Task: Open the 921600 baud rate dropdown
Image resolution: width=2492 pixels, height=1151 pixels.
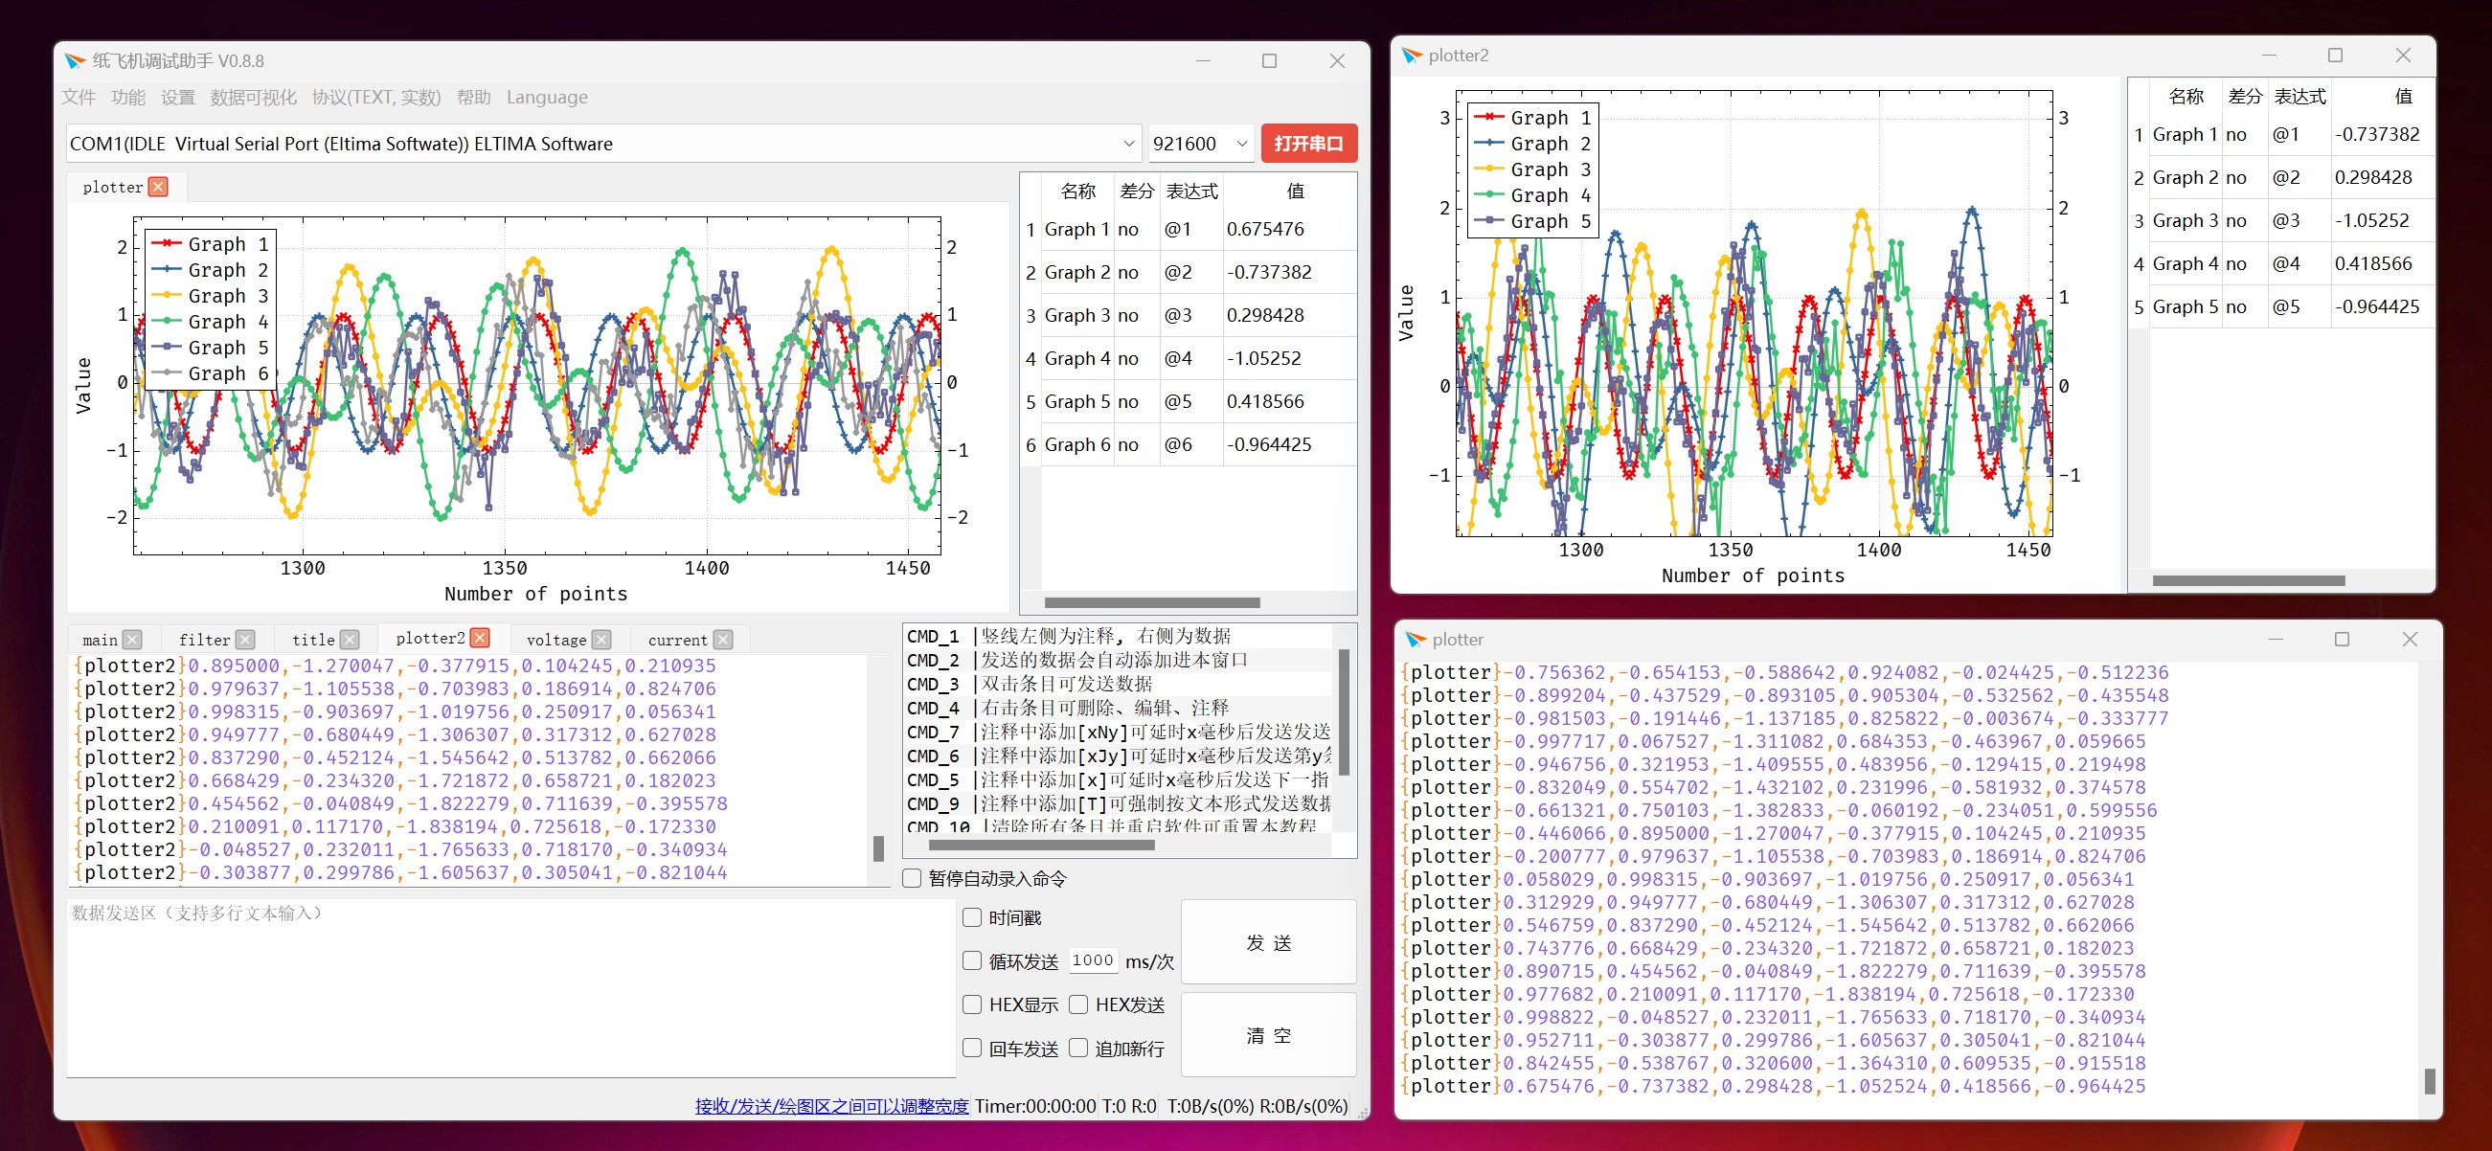Action: click(x=1241, y=143)
